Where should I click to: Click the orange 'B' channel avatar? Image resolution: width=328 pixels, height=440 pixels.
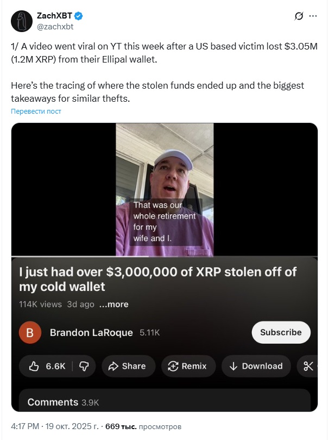(30, 332)
